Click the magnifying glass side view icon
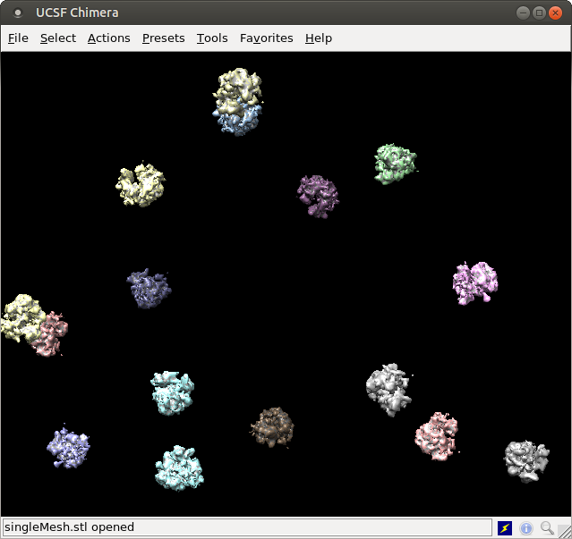This screenshot has height=539, width=572. point(547,527)
